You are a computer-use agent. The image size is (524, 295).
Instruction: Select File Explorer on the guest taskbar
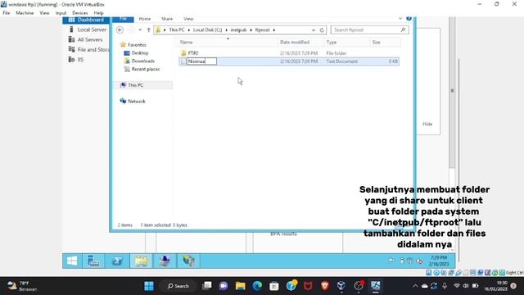click(x=141, y=261)
